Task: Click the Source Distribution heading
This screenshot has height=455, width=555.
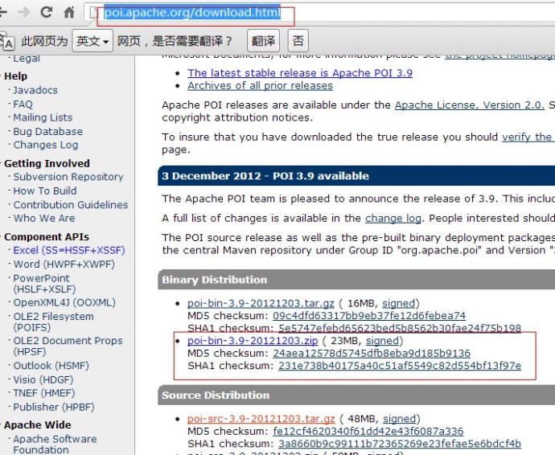Action: coord(216,396)
